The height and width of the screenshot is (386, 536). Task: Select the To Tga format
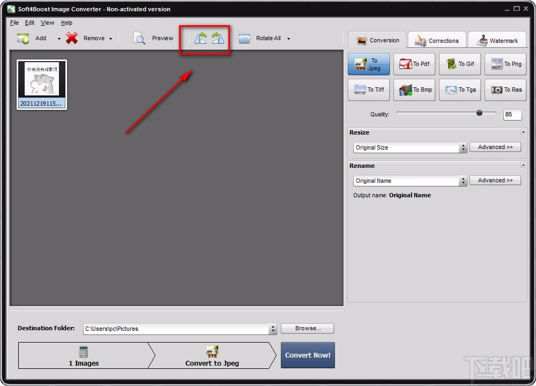coord(460,90)
